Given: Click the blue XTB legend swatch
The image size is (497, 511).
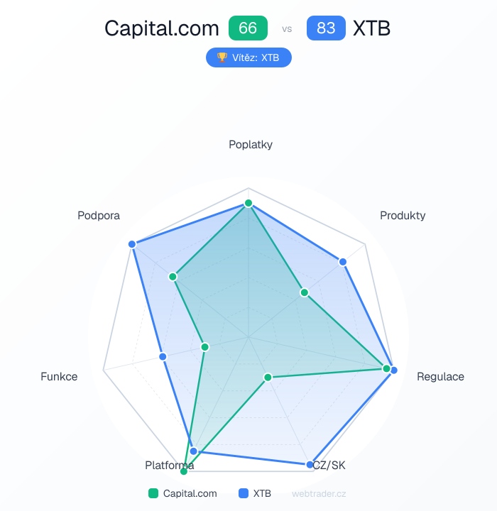Looking at the screenshot, I should click(243, 493).
